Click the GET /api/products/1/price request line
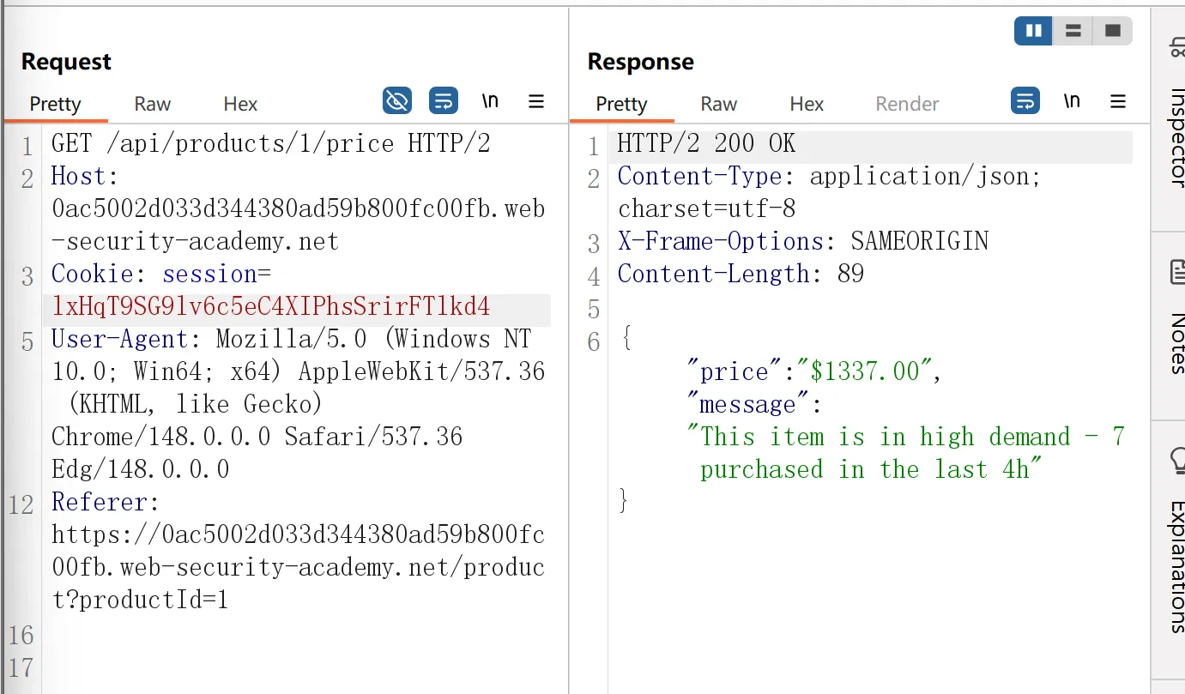Viewport: 1185px width, 694px height. pos(271,143)
